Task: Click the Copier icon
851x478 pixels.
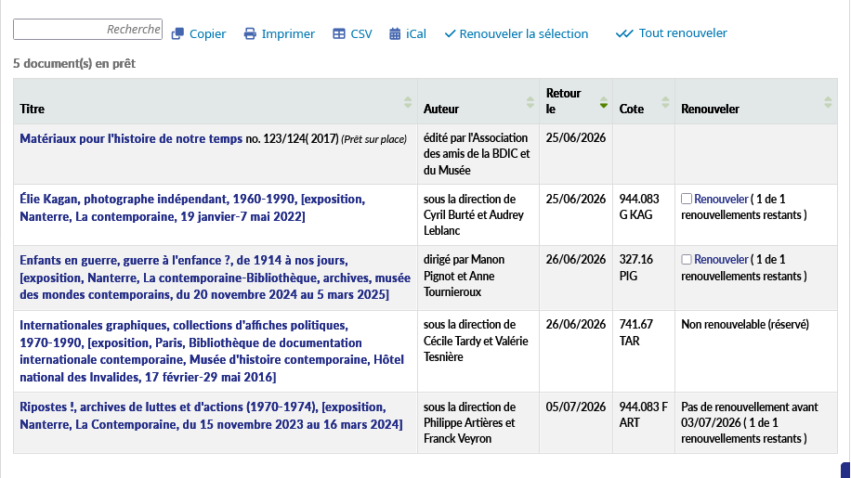Action: tap(177, 33)
